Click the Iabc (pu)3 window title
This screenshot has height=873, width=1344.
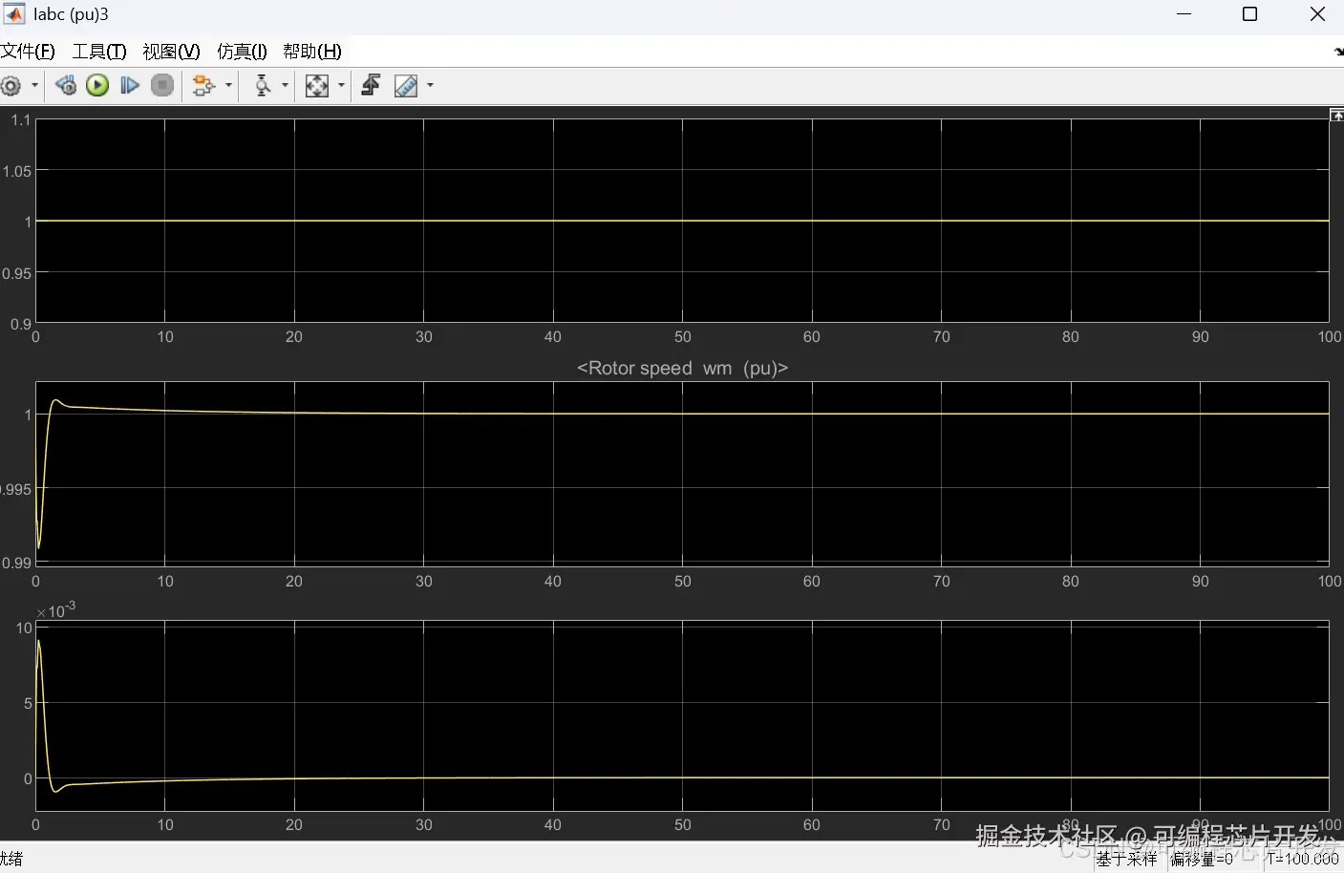coord(71,14)
